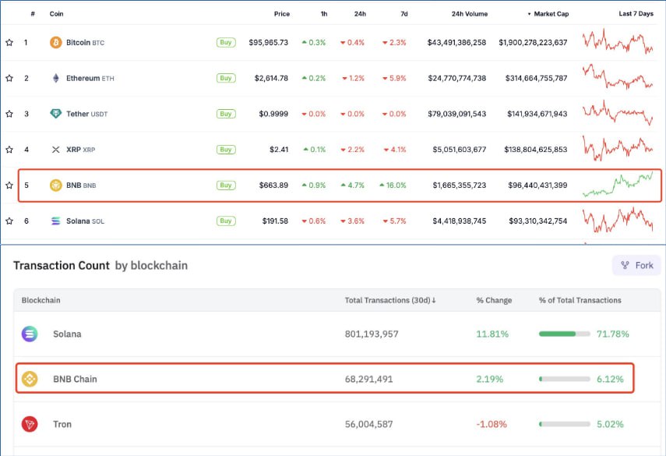
Task: Click Buy button for Ethereum
Action: [x=226, y=78]
